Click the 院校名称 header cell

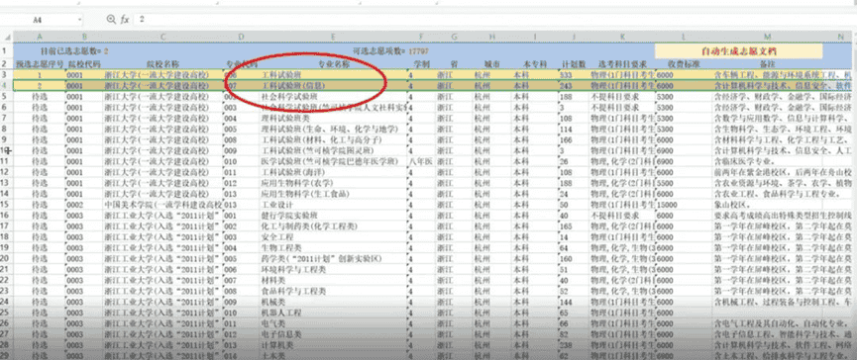coord(162,64)
